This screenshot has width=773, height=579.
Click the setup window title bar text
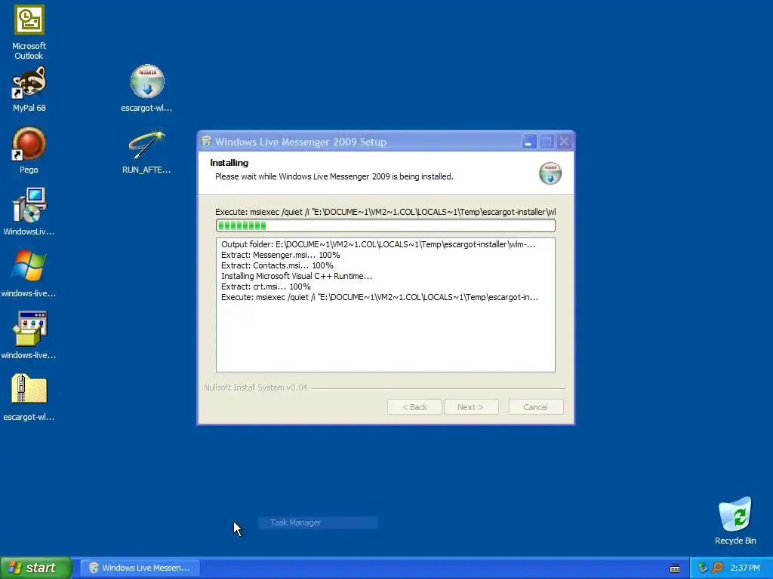pyautogui.click(x=300, y=142)
